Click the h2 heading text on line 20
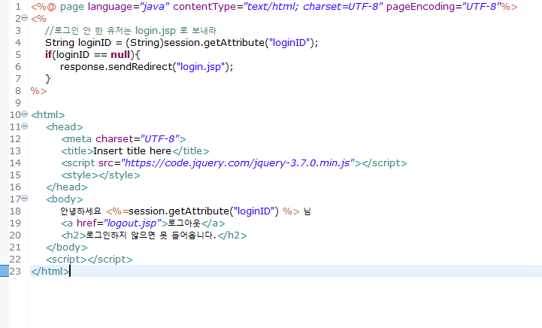This screenshot has height=328, width=542. click(x=150, y=235)
